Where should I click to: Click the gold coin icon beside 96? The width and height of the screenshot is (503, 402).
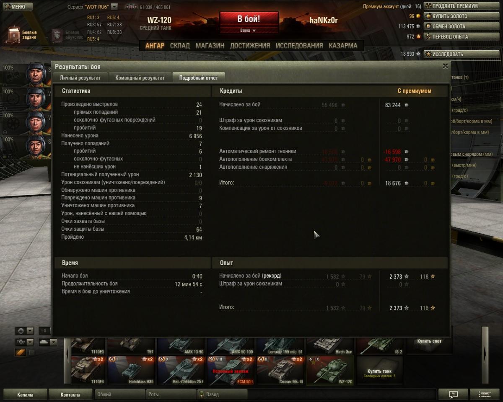(x=418, y=16)
